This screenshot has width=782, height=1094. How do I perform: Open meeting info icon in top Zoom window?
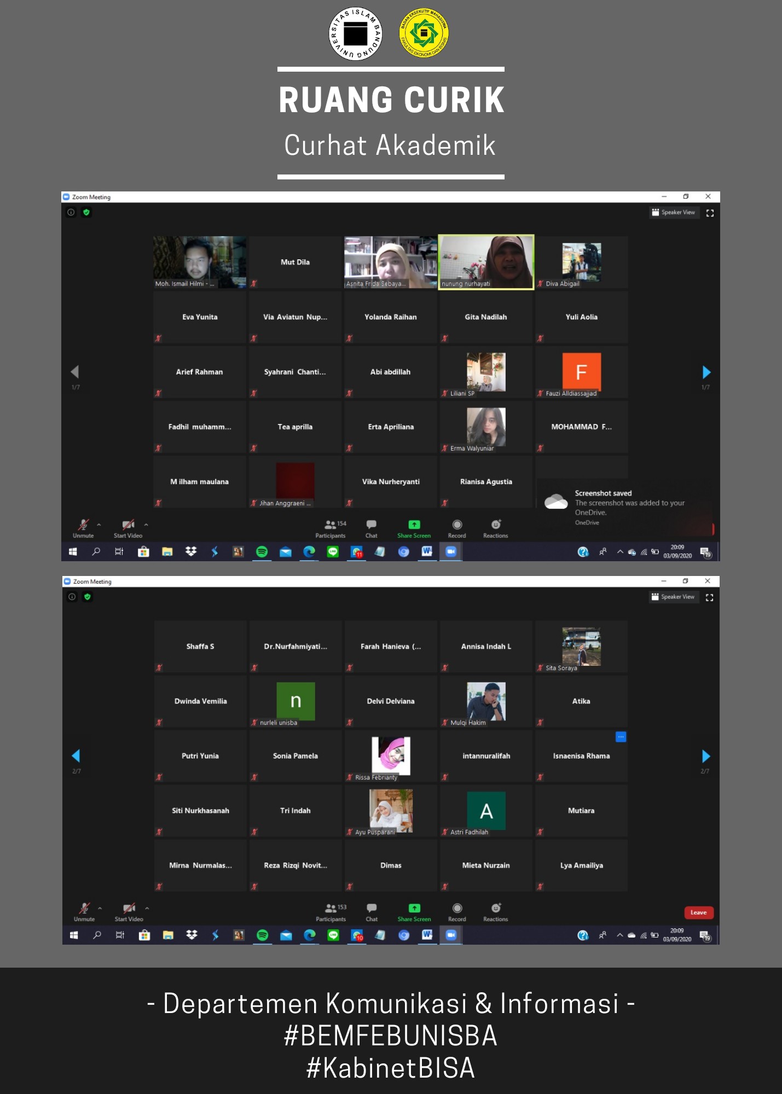coord(71,212)
